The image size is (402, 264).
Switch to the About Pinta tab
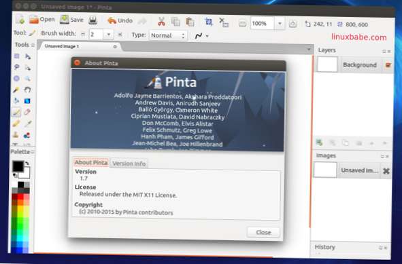pos(91,162)
